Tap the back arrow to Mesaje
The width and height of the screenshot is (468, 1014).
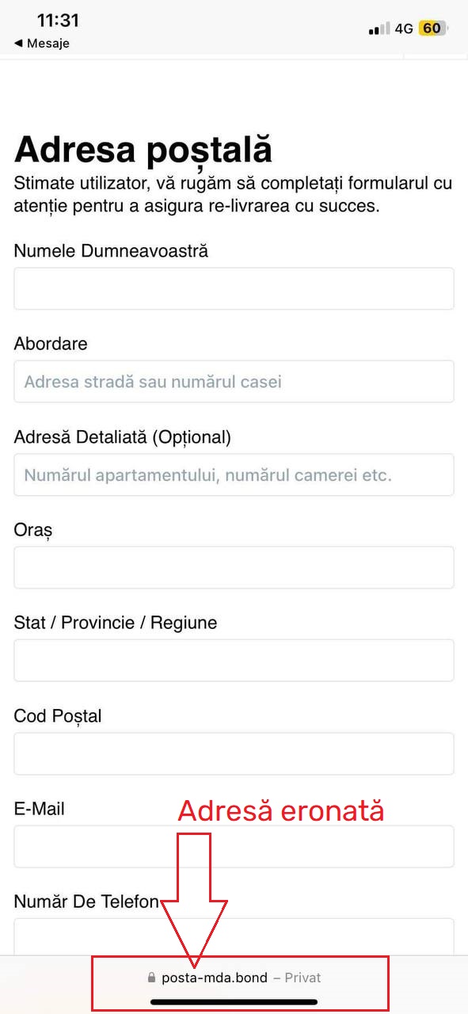coord(18,44)
